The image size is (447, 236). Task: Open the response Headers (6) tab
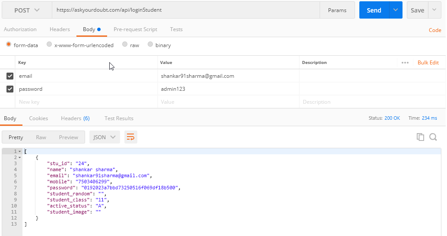75,118
